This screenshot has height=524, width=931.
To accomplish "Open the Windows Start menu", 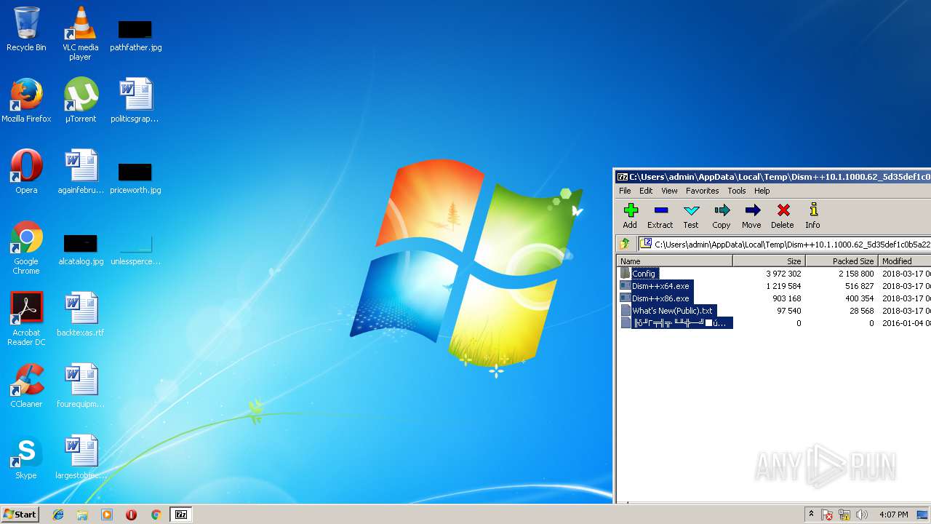I will 20,514.
